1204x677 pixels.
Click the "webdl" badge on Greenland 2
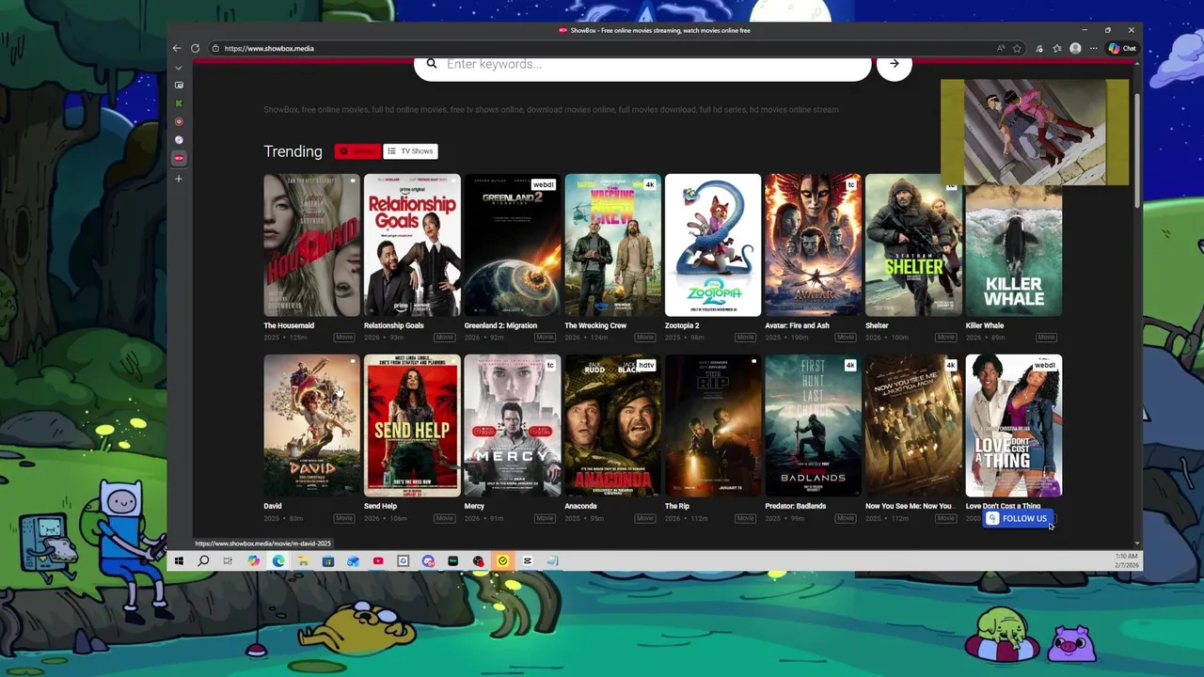pyautogui.click(x=543, y=184)
